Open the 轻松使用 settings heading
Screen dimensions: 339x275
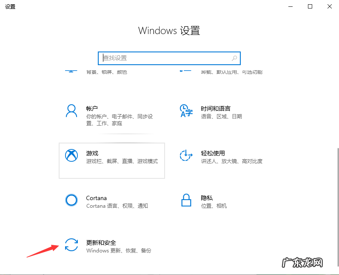pos(213,153)
